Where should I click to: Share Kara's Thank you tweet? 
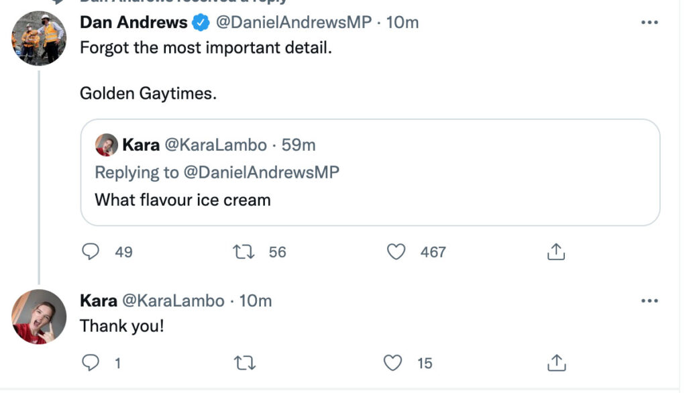(x=556, y=363)
